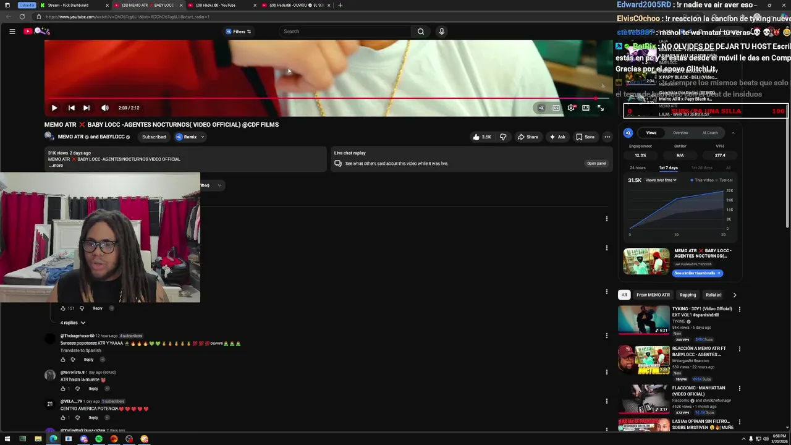
Task: Seek on the red video progress bar
Action: [x=328, y=98]
